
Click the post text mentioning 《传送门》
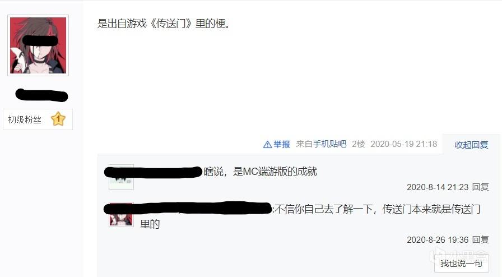164,24
